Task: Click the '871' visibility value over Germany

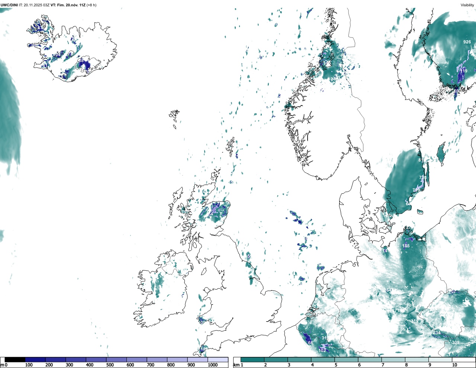Action: [x=395, y=311]
